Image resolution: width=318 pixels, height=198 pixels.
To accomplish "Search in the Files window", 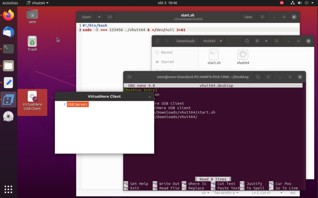I will click(247, 41).
